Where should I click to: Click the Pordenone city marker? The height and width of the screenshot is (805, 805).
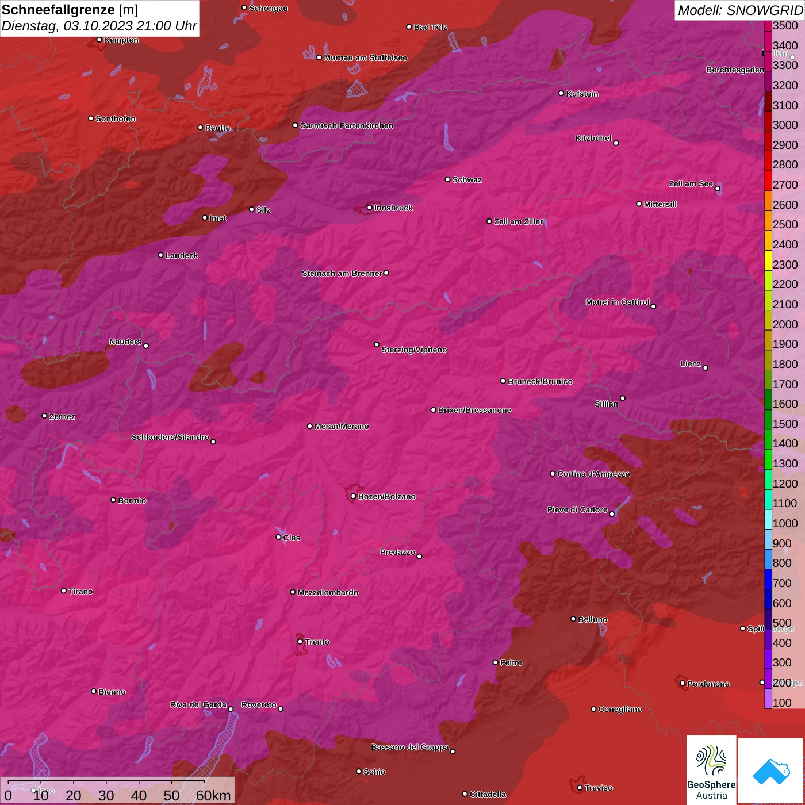[x=683, y=683]
